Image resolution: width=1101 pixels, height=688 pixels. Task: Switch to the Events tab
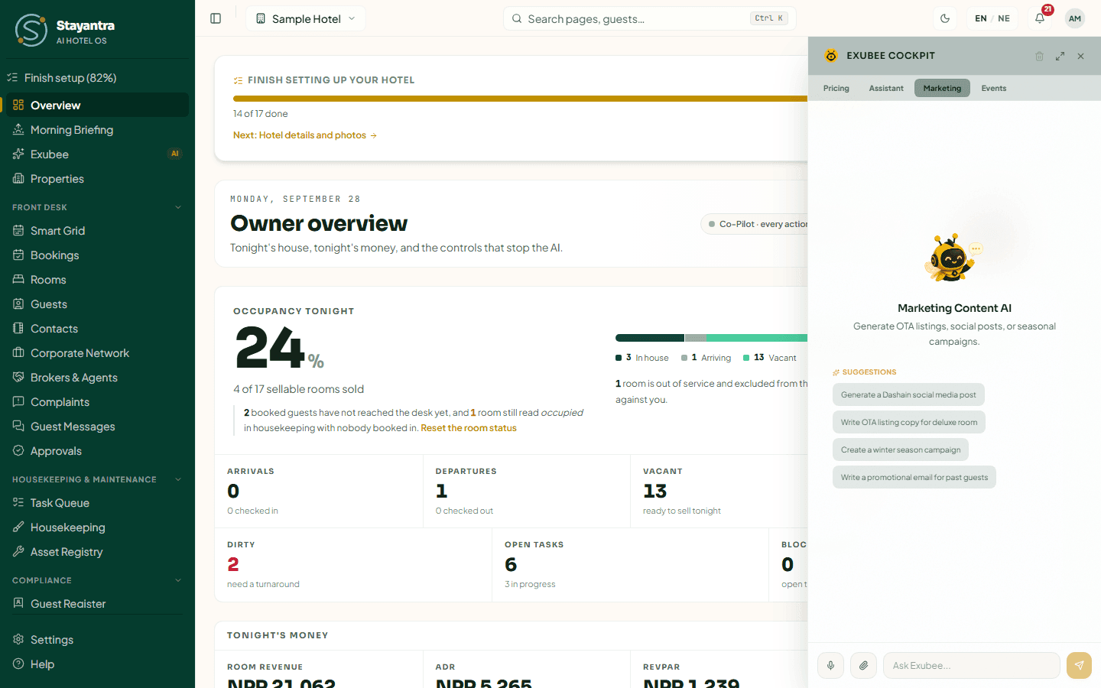[x=994, y=89]
